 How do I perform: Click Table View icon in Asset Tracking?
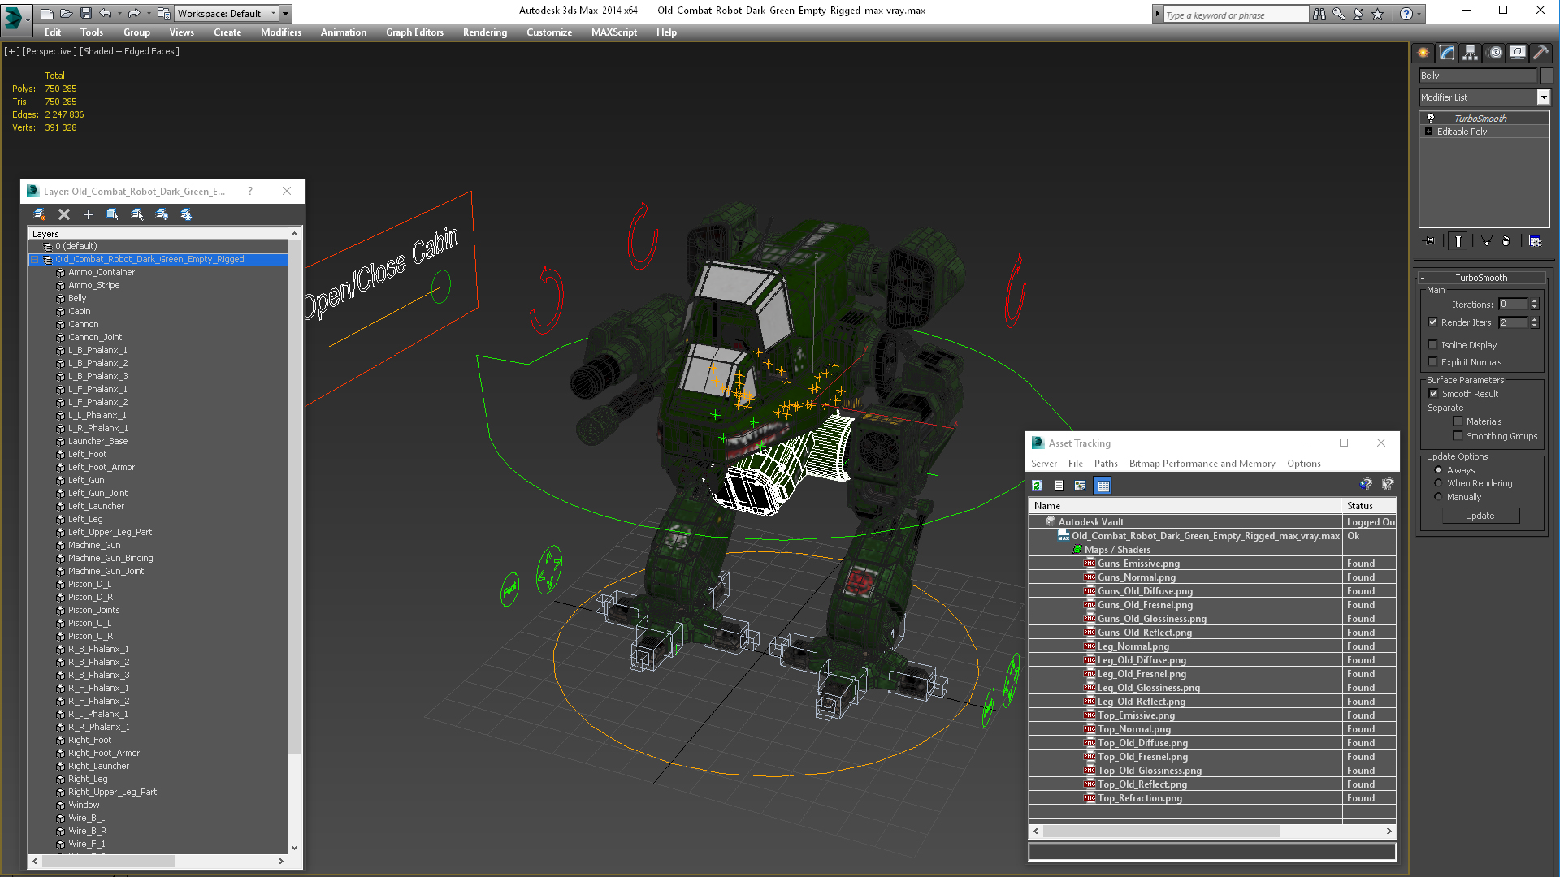(x=1103, y=486)
